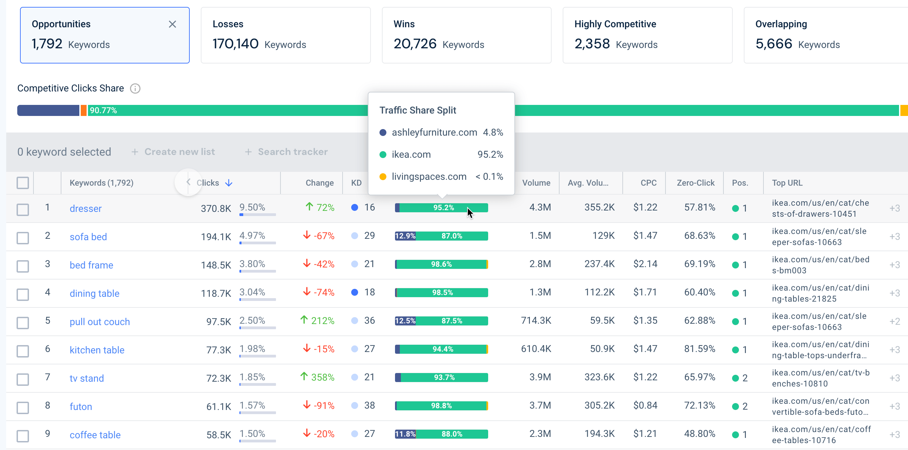This screenshot has height=450, width=908.
Task: Click the plus icon before Create new list
Action: coord(135,151)
